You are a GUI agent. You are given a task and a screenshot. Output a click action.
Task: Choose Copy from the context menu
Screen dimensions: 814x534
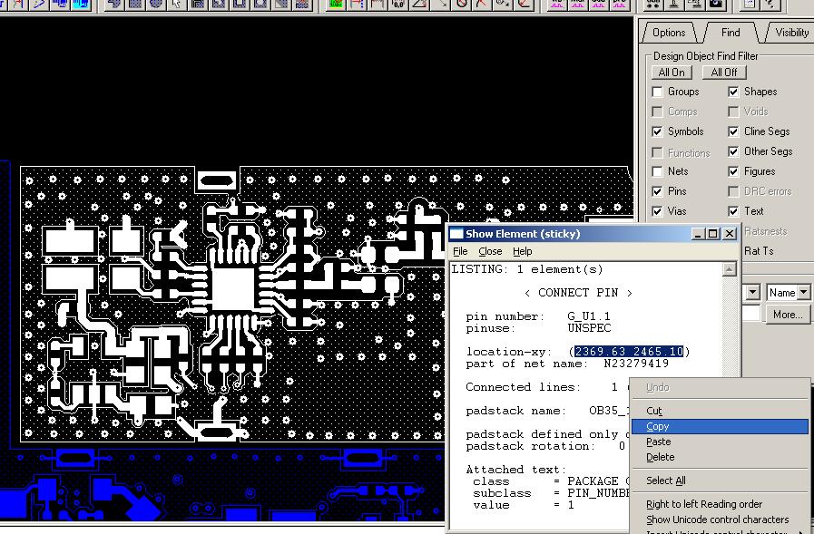pos(658,426)
